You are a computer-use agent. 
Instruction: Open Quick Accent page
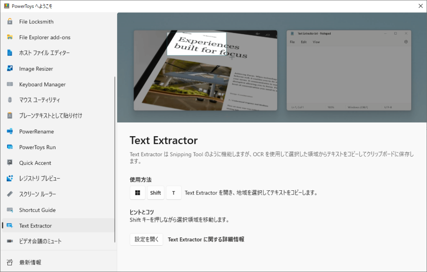(x=58, y=162)
